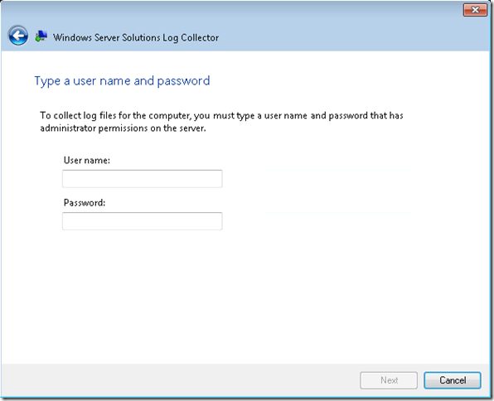Focus the Password input field

coord(142,221)
